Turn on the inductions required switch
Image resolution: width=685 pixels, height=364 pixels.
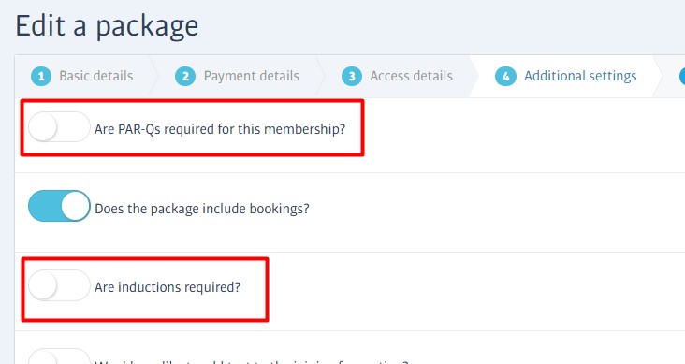(x=59, y=284)
